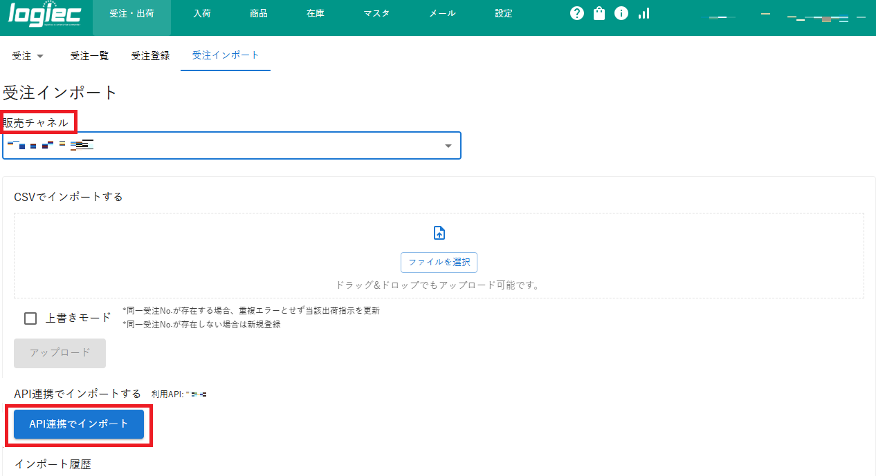Image resolution: width=876 pixels, height=476 pixels.
Task: Enable the 上書きモード checkbox
Action: pyautogui.click(x=30, y=318)
